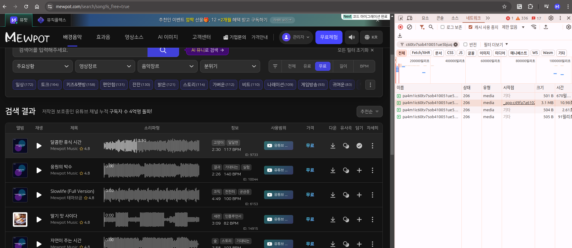Toggle device toolbar in DevTools

coord(409,18)
